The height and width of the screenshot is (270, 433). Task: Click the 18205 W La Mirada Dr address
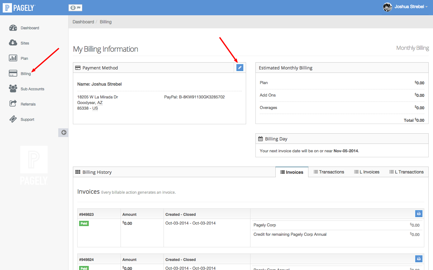pyautogui.click(x=98, y=97)
